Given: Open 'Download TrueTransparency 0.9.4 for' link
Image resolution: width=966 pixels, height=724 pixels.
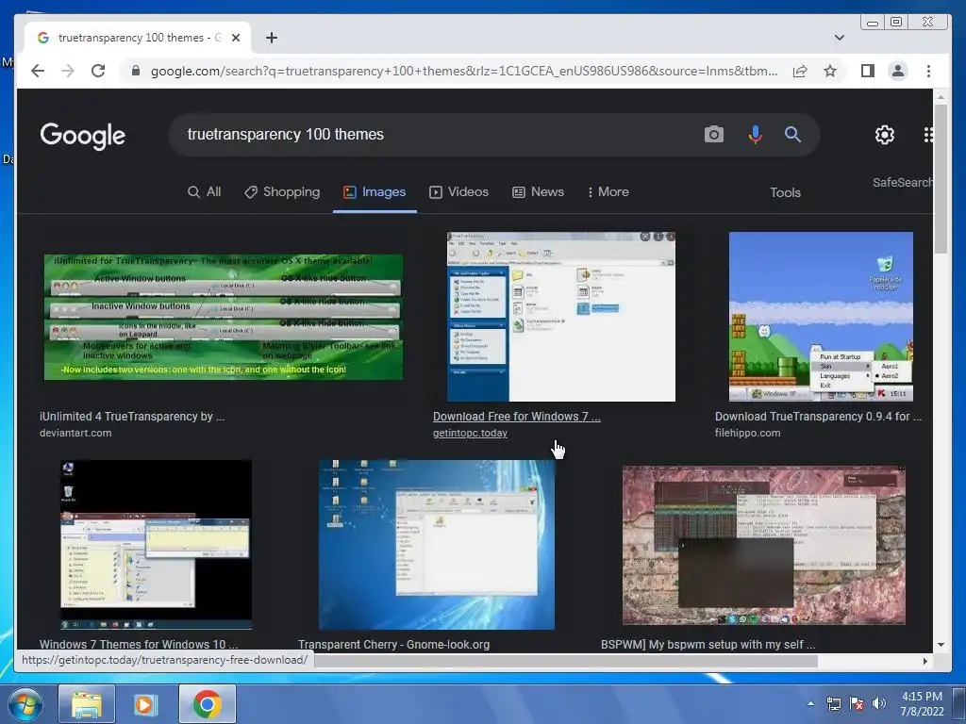Looking at the screenshot, I should tap(818, 416).
